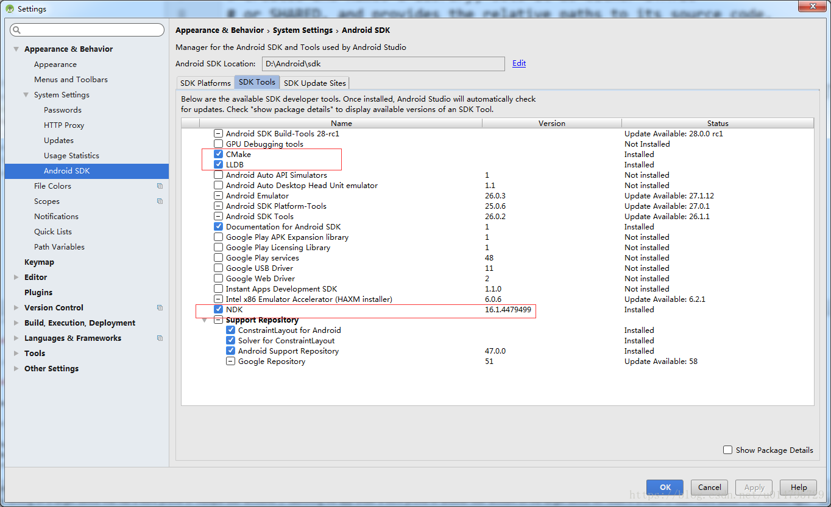
Task: Open Menus and Toolbars settings
Action: click(71, 80)
